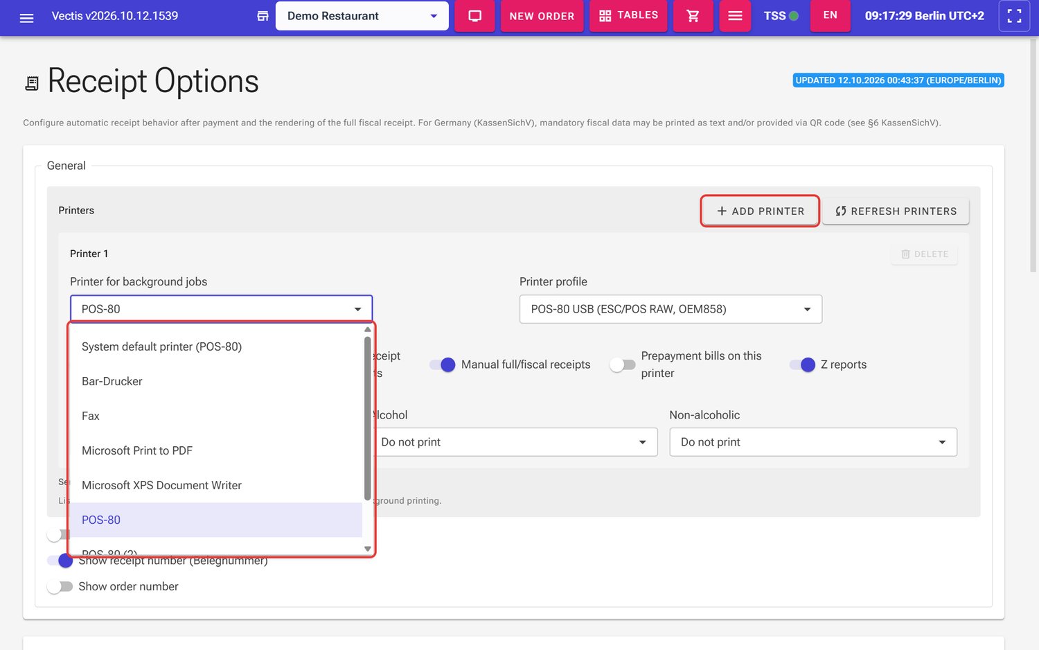Check the green TSS status indicator
1039x650 pixels.
coord(794,16)
